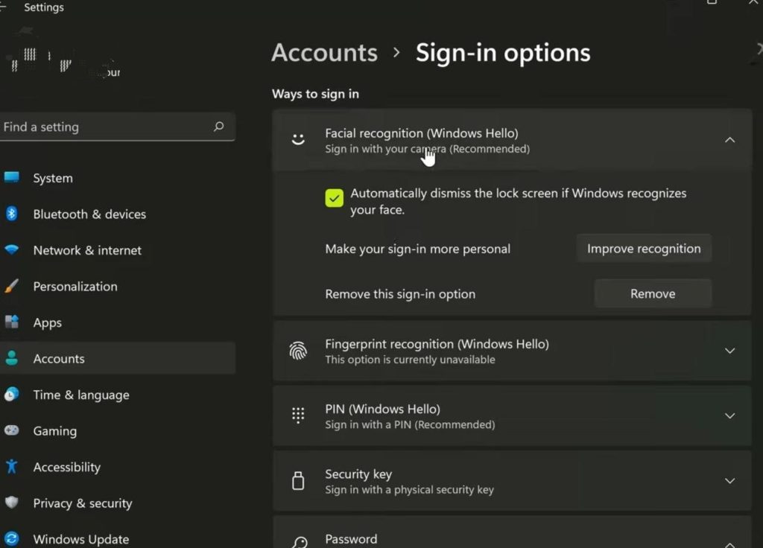Click the Windows Update refresh icon

click(x=12, y=539)
